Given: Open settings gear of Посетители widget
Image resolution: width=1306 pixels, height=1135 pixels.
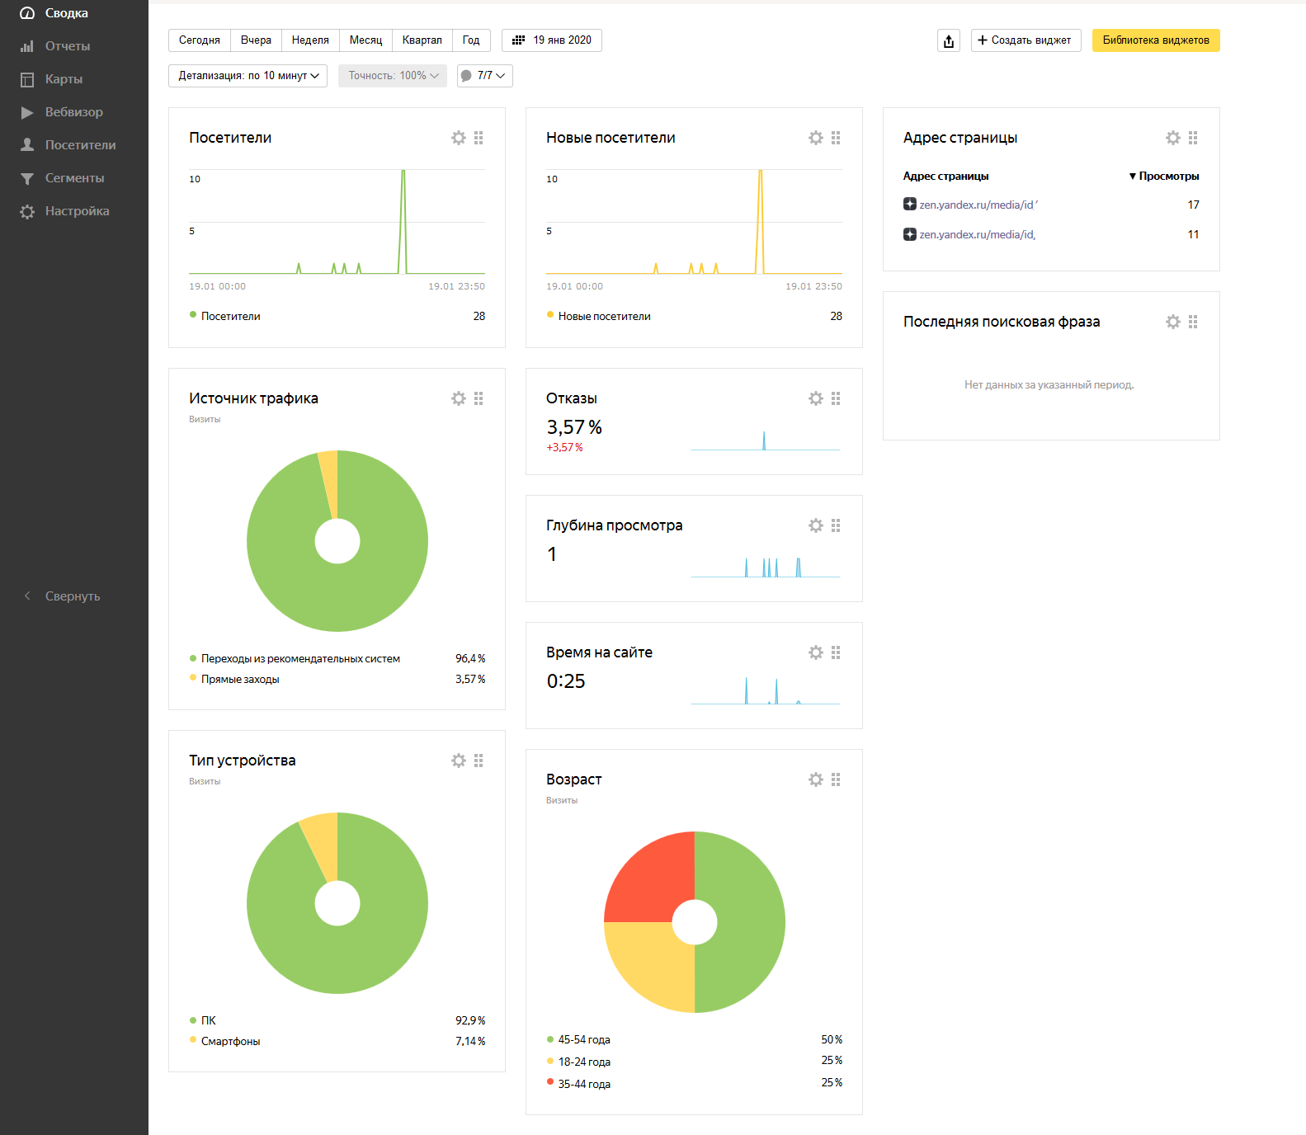Looking at the screenshot, I should point(458,138).
